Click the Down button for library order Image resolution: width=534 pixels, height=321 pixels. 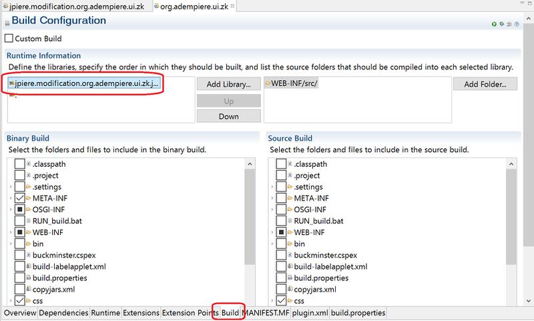click(x=228, y=115)
